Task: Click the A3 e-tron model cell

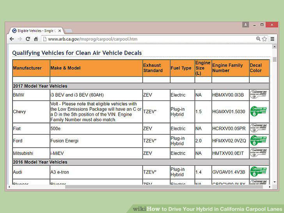Action: [x=96, y=172]
